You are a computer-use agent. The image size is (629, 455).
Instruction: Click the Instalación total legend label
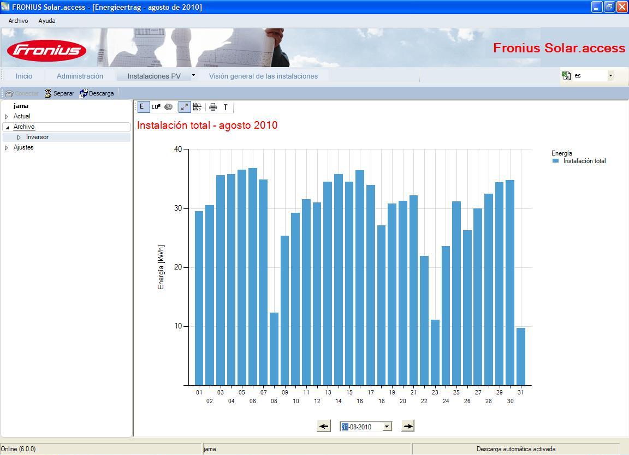point(584,161)
